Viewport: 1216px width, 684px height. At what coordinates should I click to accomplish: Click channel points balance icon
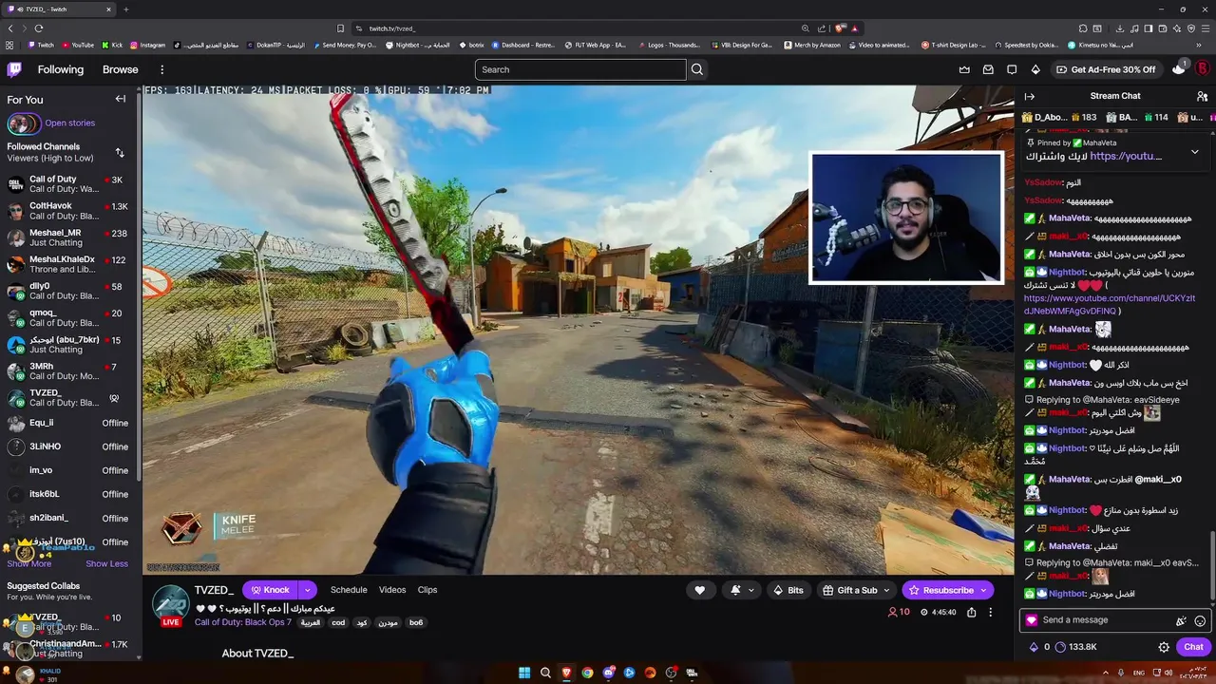pyautogui.click(x=1061, y=647)
